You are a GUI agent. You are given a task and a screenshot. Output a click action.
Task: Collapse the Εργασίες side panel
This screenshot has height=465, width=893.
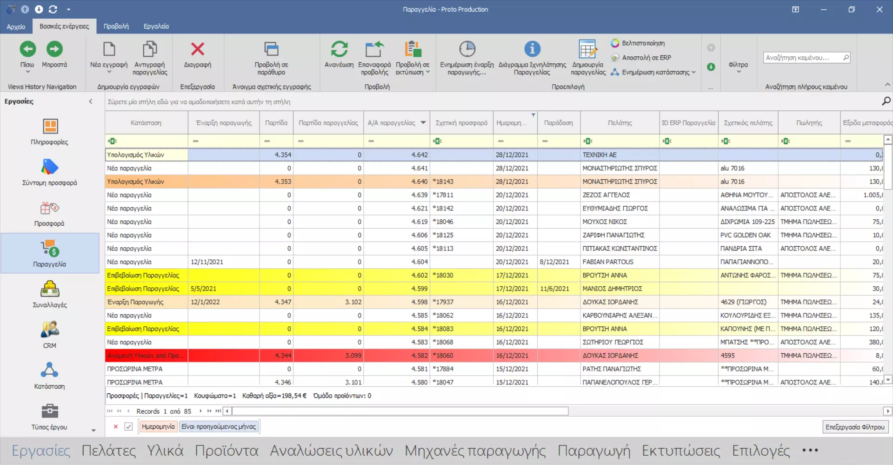pos(91,101)
